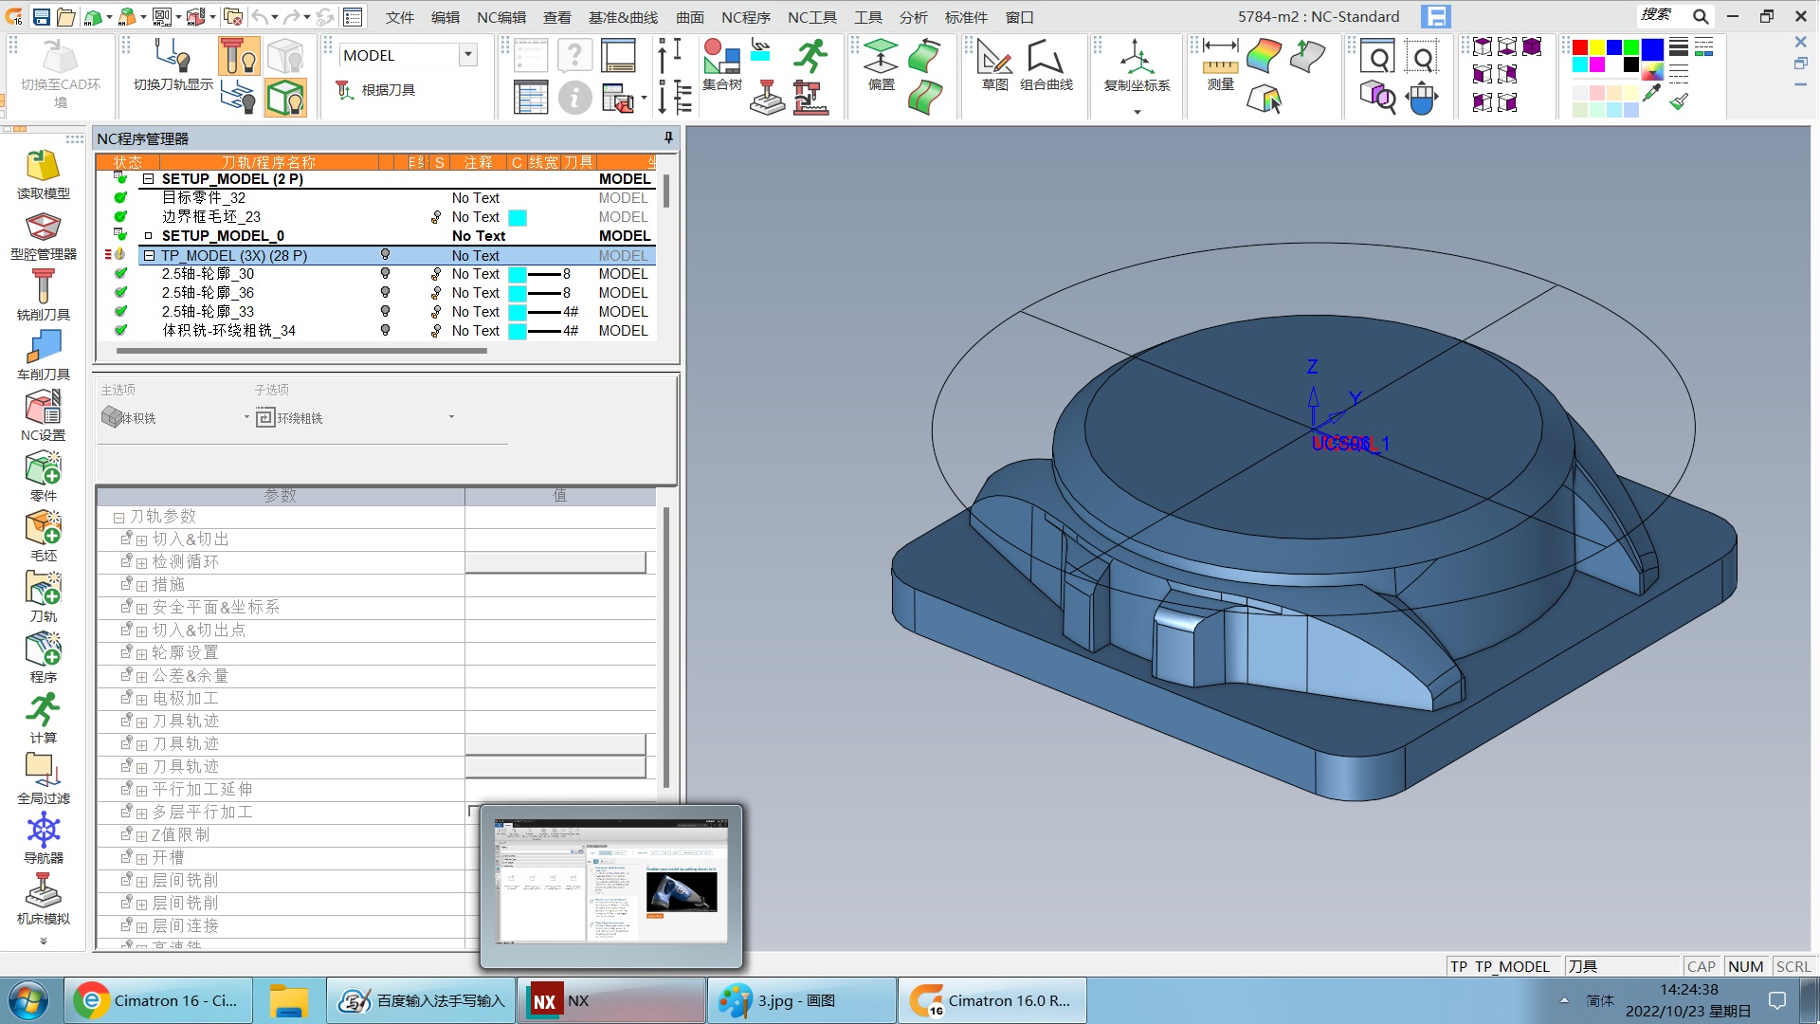Collapse the TP_MODEL (3X) (28 P) node
Screen dimensions: 1820x1024
149,255
